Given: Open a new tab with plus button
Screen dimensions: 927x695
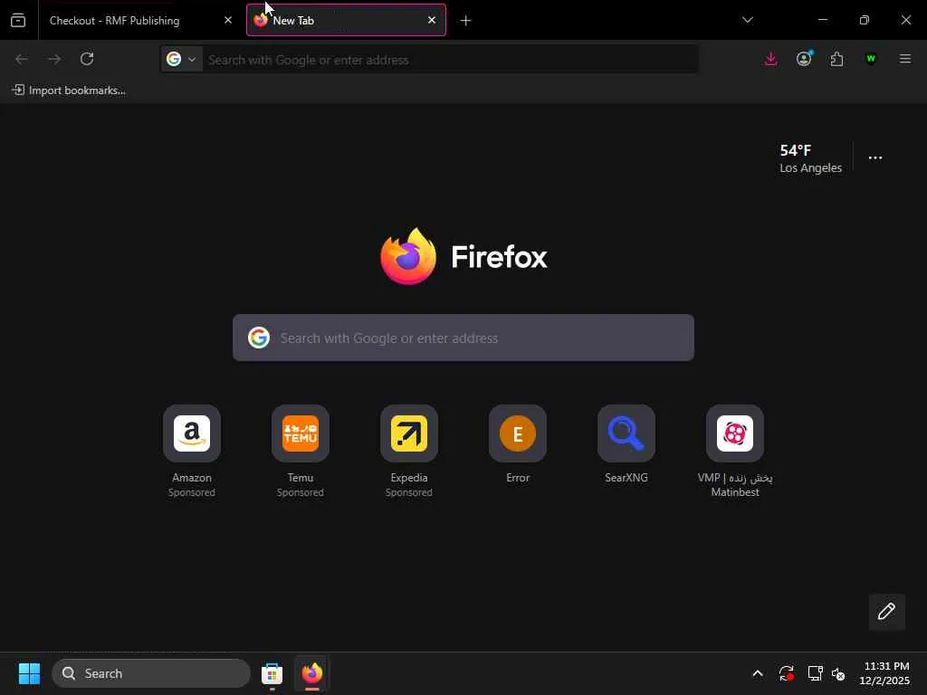Looking at the screenshot, I should click(x=466, y=21).
